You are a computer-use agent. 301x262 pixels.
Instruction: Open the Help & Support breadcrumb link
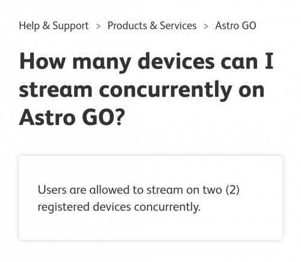click(54, 26)
